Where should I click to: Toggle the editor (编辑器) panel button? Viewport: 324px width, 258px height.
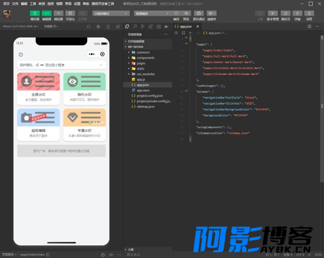[x=47, y=13]
